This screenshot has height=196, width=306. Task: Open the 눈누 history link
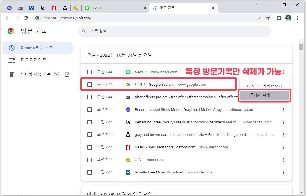coord(139,160)
